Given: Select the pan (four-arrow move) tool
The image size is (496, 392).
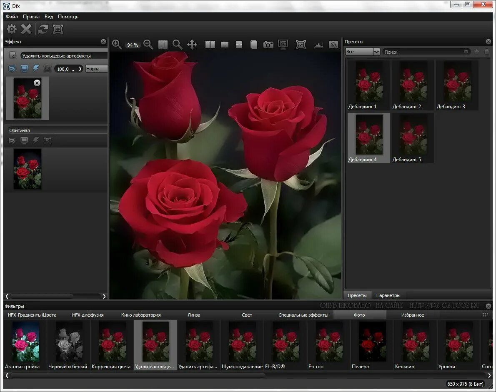Looking at the screenshot, I should pyautogui.click(x=192, y=44).
